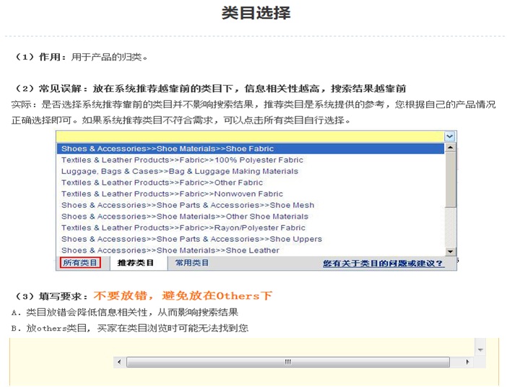
Task: Open 您有关于类目的问题或建议 link
Action: (x=383, y=264)
